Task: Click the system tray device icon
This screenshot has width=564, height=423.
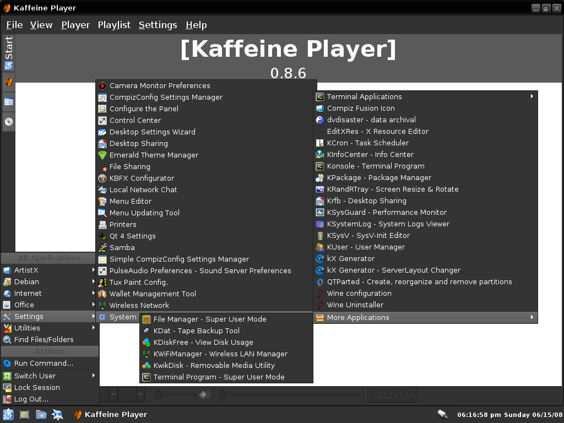Action: point(442,414)
